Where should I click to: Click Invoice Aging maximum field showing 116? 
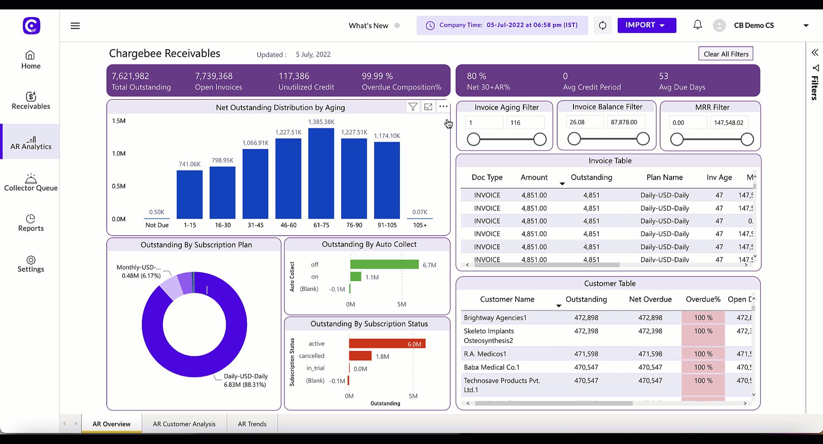pyautogui.click(x=526, y=123)
